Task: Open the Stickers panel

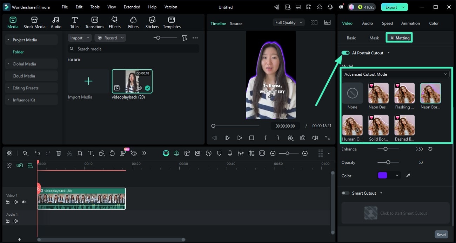Action: click(x=152, y=22)
